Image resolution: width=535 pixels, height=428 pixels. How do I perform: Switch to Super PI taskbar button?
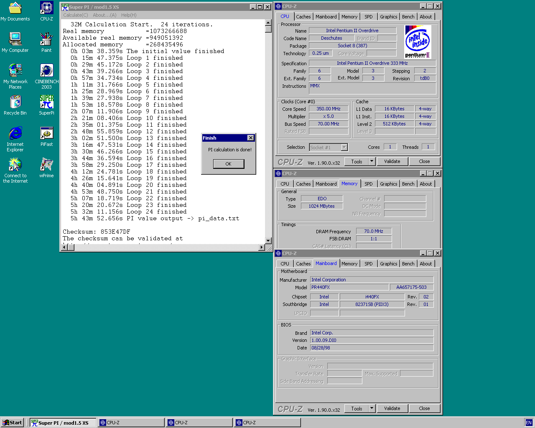(x=63, y=423)
